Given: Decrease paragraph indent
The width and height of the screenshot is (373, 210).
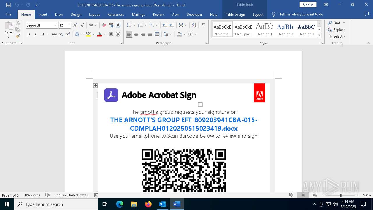Looking at the screenshot, I should 165,25.
